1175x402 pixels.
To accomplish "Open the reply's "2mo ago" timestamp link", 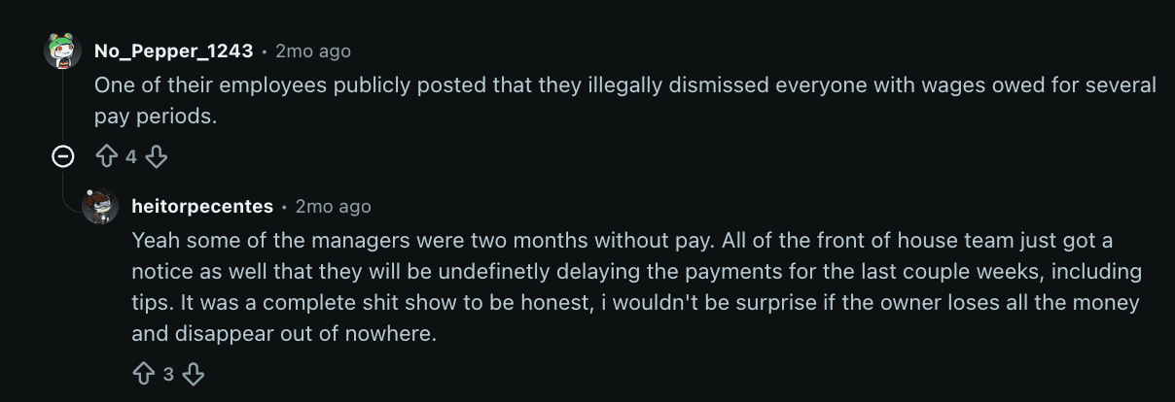I will click(333, 206).
